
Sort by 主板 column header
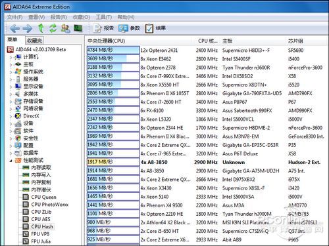pos(253,41)
